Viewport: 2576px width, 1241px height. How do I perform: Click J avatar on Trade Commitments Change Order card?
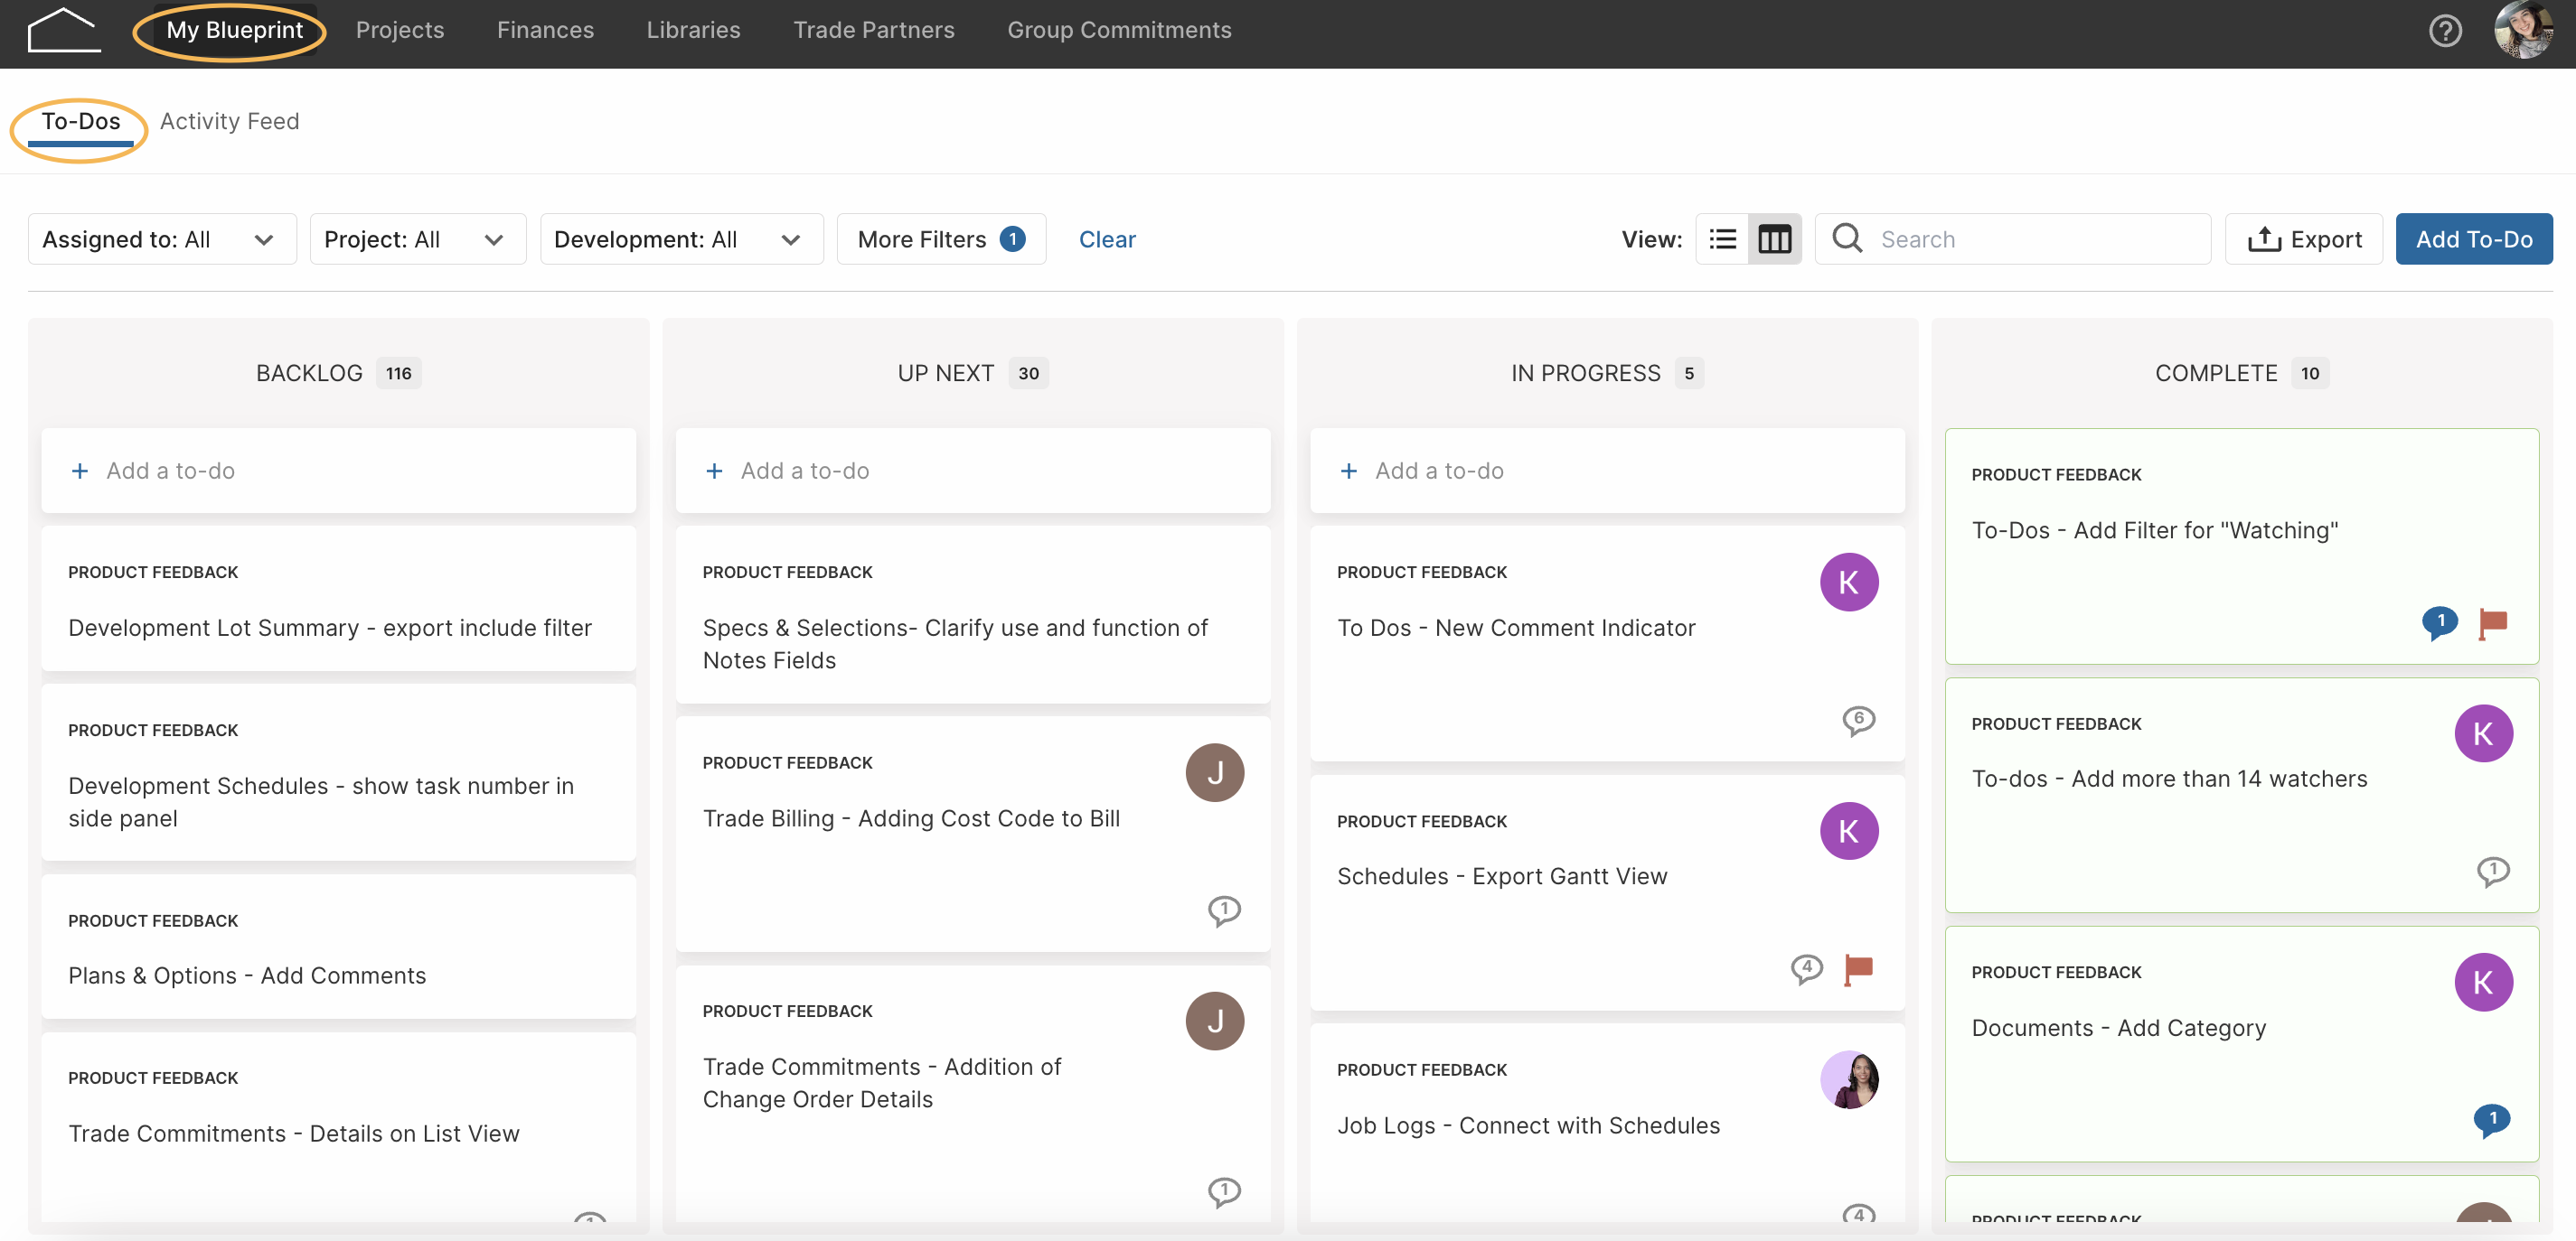point(1215,1022)
